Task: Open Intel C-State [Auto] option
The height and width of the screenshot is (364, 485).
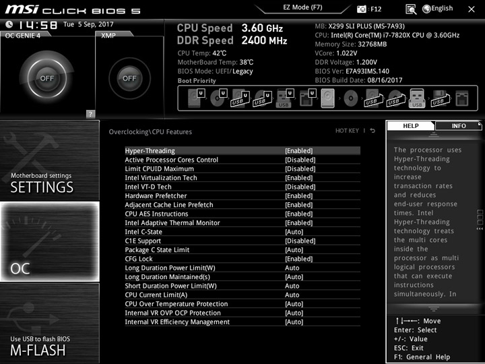Action: 294,231
